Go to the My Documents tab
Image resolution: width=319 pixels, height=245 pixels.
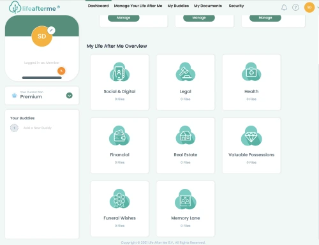(x=208, y=6)
